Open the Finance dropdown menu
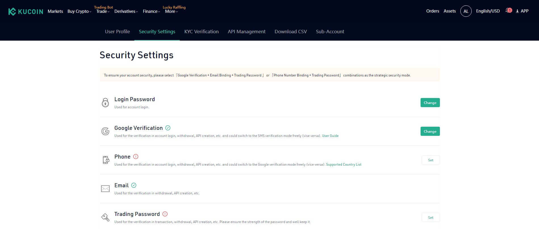The width and height of the screenshot is (539, 229). [151, 11]
